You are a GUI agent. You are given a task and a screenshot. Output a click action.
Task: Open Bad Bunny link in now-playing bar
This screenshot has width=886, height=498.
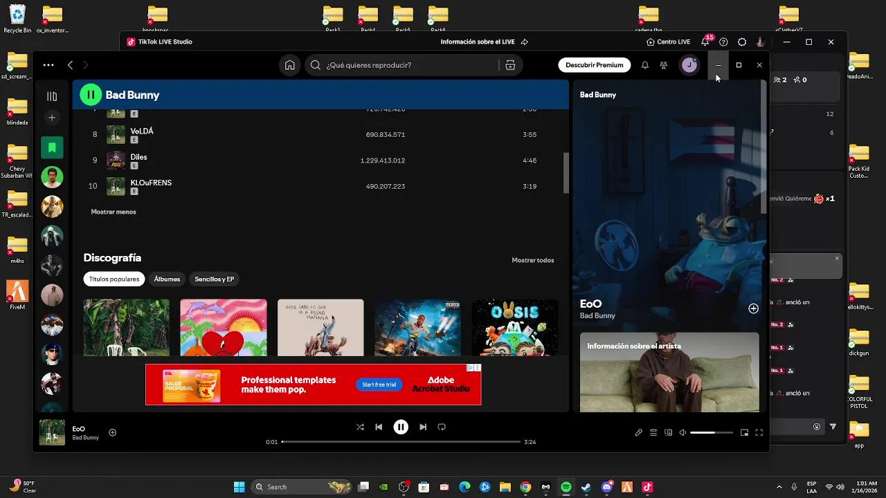click(86, 438)
